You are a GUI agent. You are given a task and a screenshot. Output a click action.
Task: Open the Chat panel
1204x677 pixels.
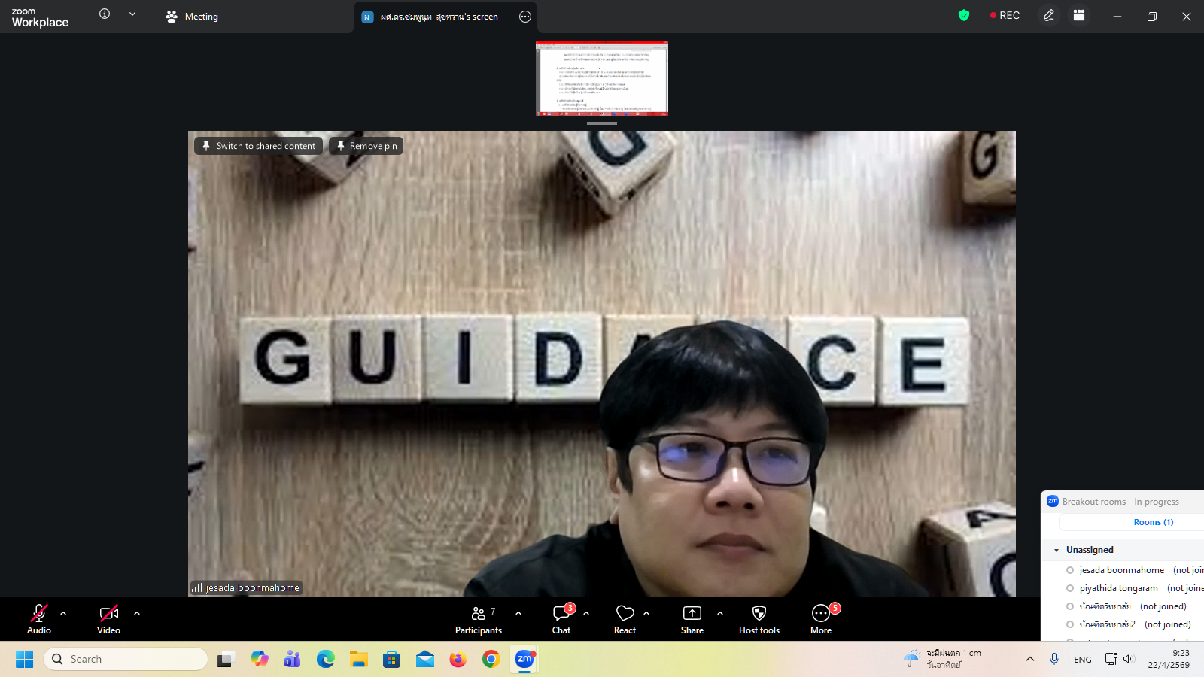click(x=561, y=620)
